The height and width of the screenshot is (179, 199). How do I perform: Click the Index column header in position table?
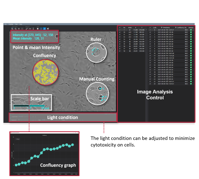tap(130, 28)
